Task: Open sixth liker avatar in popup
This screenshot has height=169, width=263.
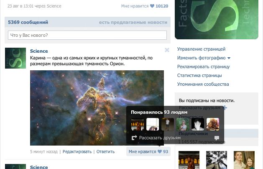Action: [x=213, y=124]
